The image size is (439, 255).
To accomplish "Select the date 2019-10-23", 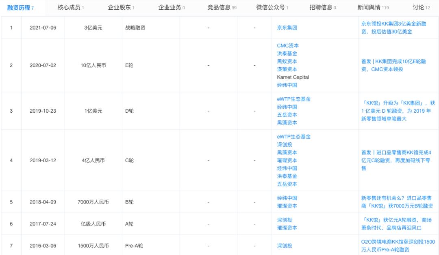I will [x=43, y=111].
